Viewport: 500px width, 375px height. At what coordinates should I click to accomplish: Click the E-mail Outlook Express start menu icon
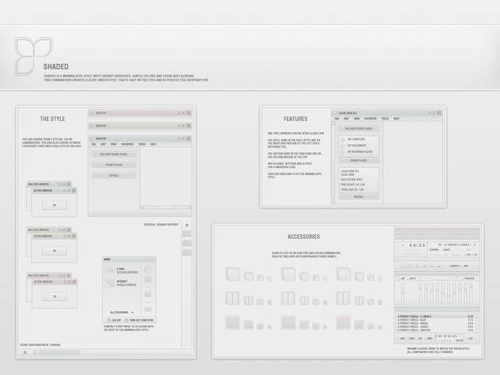pos(110,270)
